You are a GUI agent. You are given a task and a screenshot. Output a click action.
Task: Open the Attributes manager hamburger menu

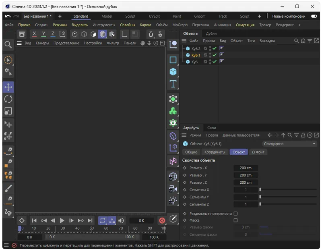click(184, 135)
